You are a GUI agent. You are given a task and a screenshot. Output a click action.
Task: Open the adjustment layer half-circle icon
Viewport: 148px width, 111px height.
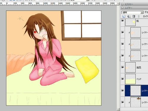[x=129, y=16]
